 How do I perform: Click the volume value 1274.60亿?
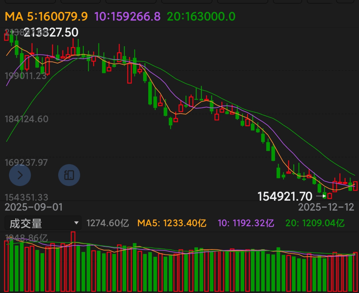pos(108,223)
